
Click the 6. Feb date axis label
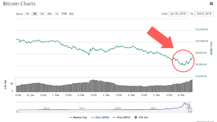(181, 95)
